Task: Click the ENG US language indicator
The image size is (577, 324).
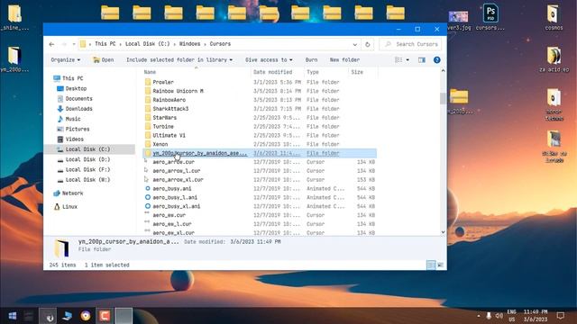Action: tap(511, 316)
